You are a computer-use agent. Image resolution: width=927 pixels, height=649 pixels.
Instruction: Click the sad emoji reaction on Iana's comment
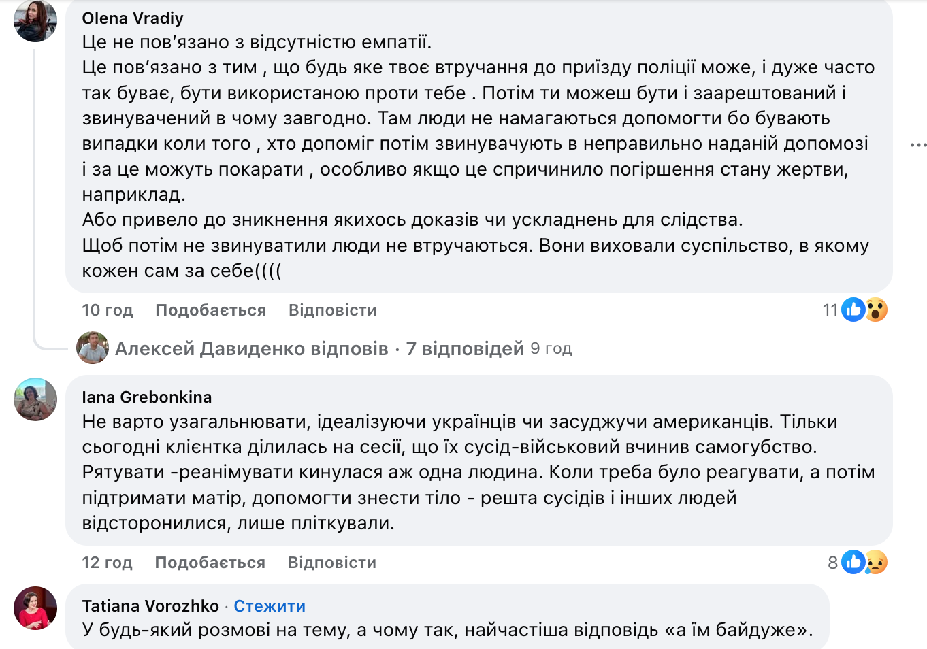[x=876, y=563]
